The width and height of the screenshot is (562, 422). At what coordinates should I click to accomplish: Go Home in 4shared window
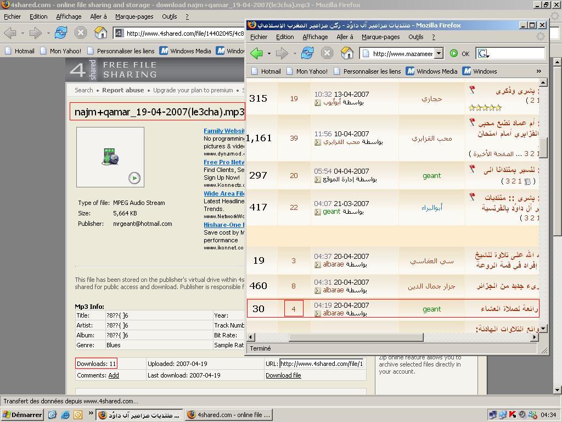point(101,32)
